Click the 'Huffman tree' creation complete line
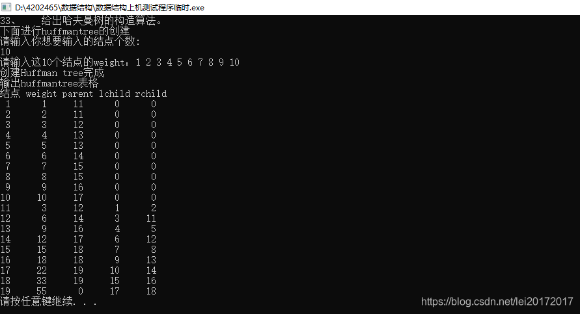Screen dimensions: 580x314 click(52, 73)
